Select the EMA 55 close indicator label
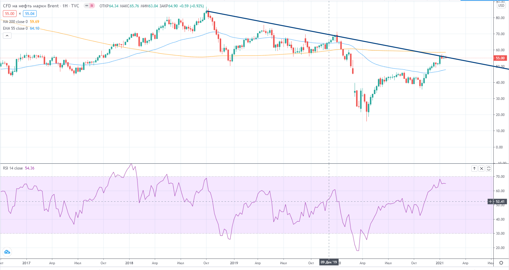The height and width of the screenshot is (270, 509). pos(15,28)
